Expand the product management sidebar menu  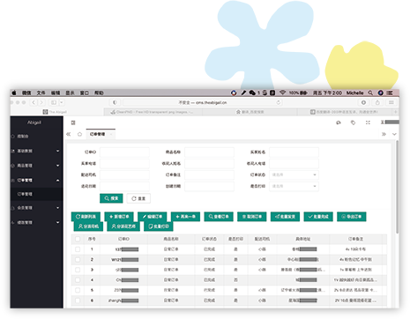[x=36, y=166]
